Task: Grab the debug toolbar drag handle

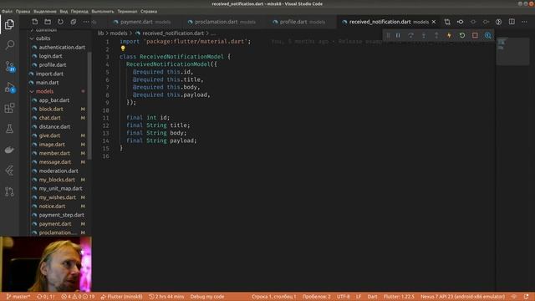Action: point(388,35)
